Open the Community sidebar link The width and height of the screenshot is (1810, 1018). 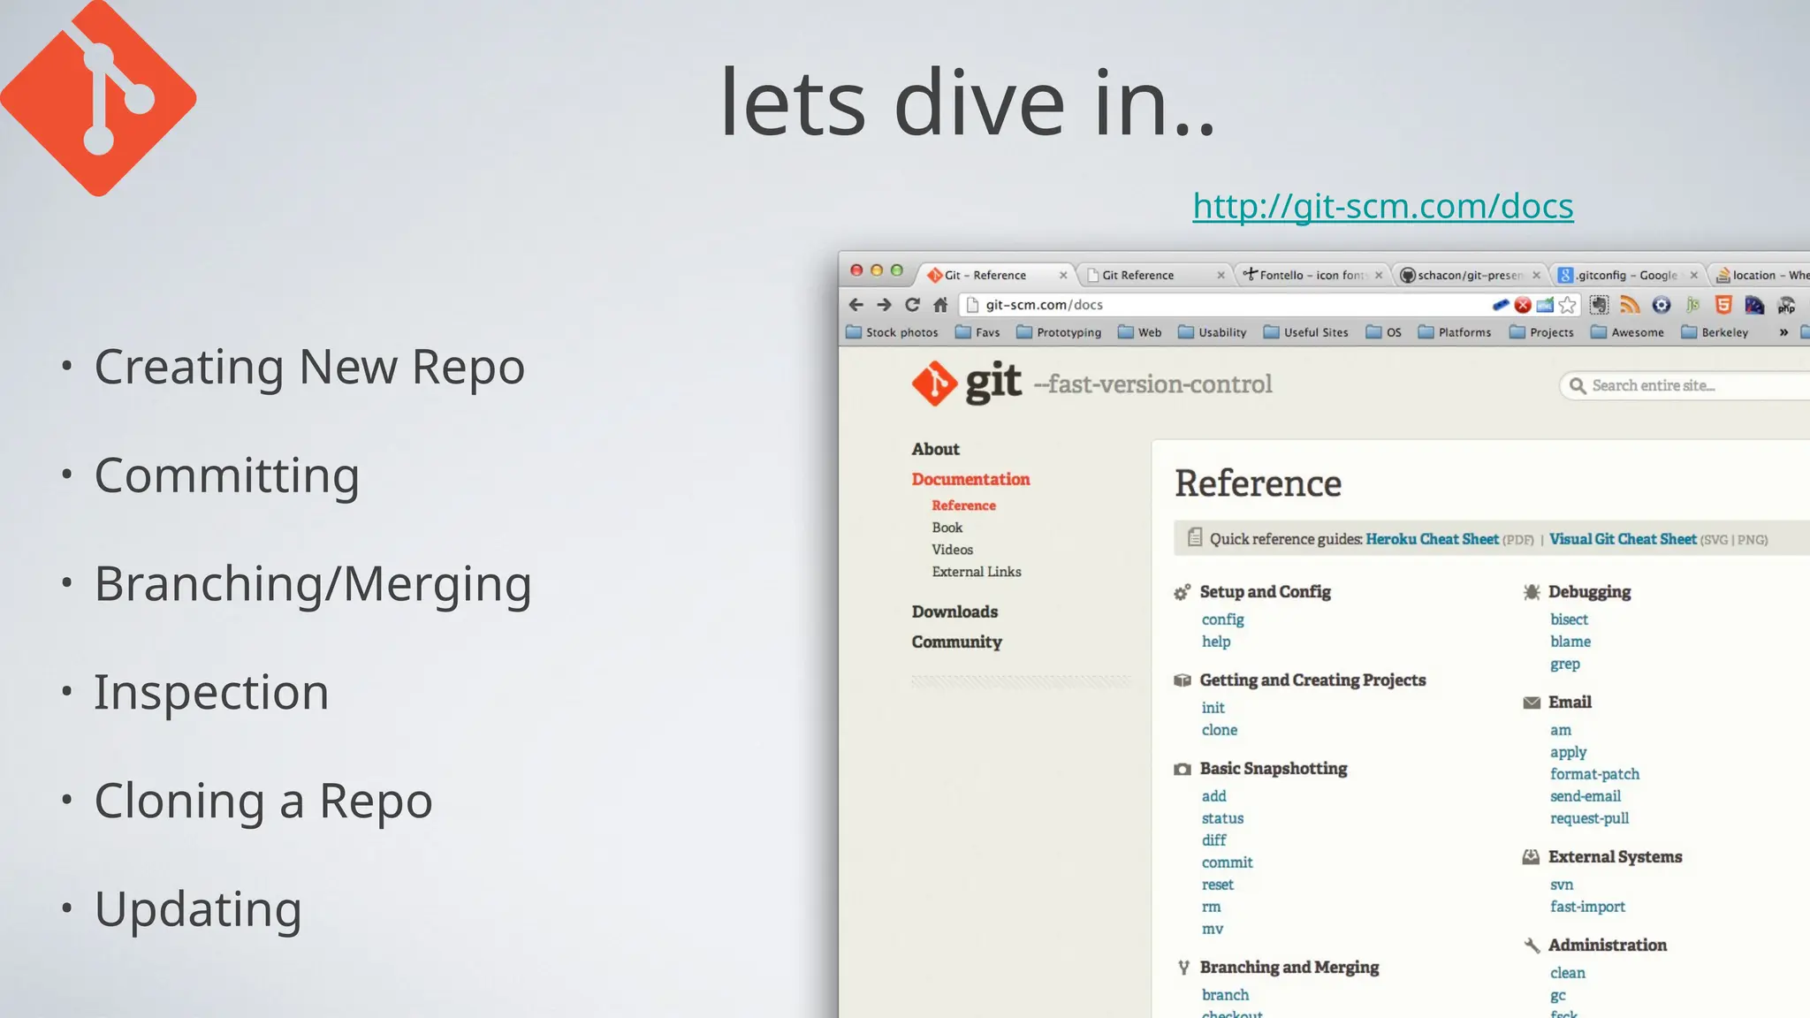[x=956, y=642]
